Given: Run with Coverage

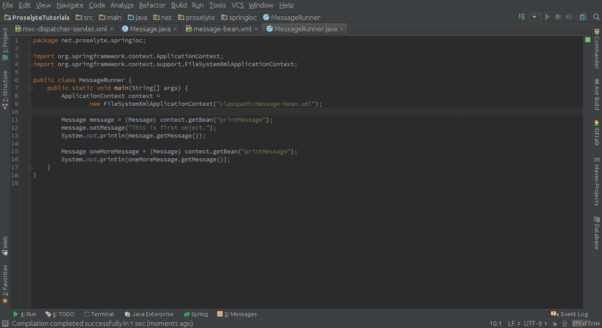Looking at the screenshot, I should (x=569, y=16).
